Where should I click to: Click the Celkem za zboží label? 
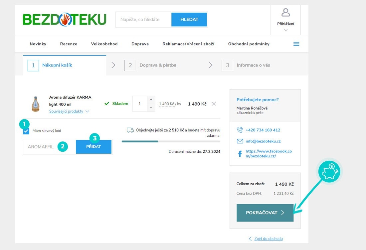click(251, 184)
